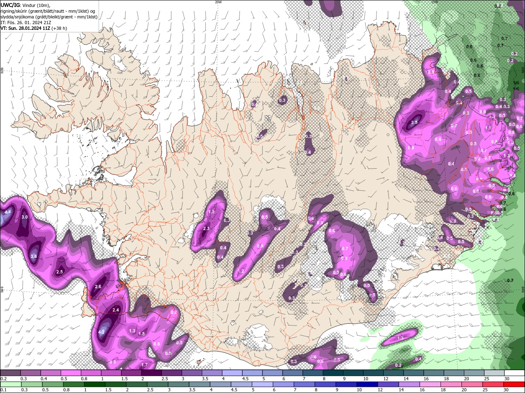
Task: Select the bottom-row swatch between 4 and 4.5
Action: point(220,384)
